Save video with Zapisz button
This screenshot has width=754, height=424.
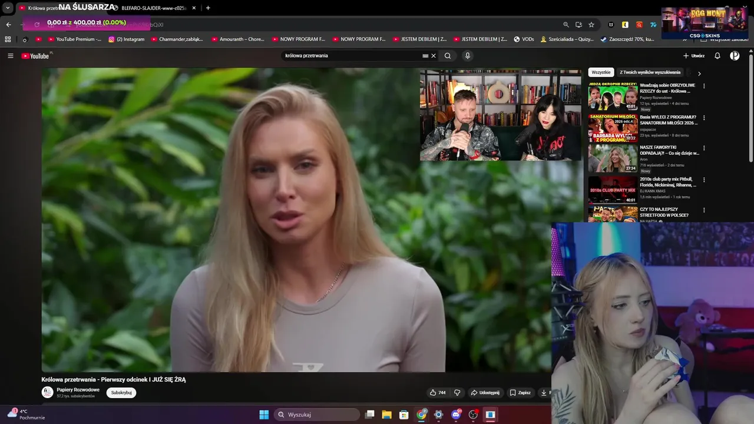click(520, 393)
